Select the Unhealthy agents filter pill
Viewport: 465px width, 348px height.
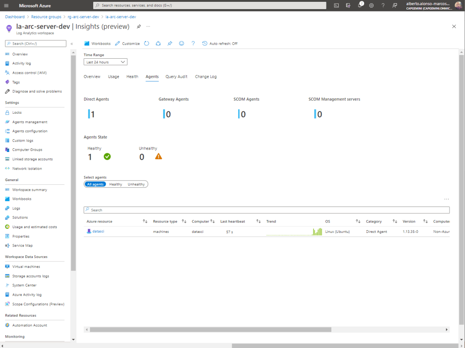[x=136, y=184]
